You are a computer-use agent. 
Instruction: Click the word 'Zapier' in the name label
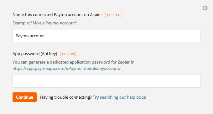tap(96, 14)
